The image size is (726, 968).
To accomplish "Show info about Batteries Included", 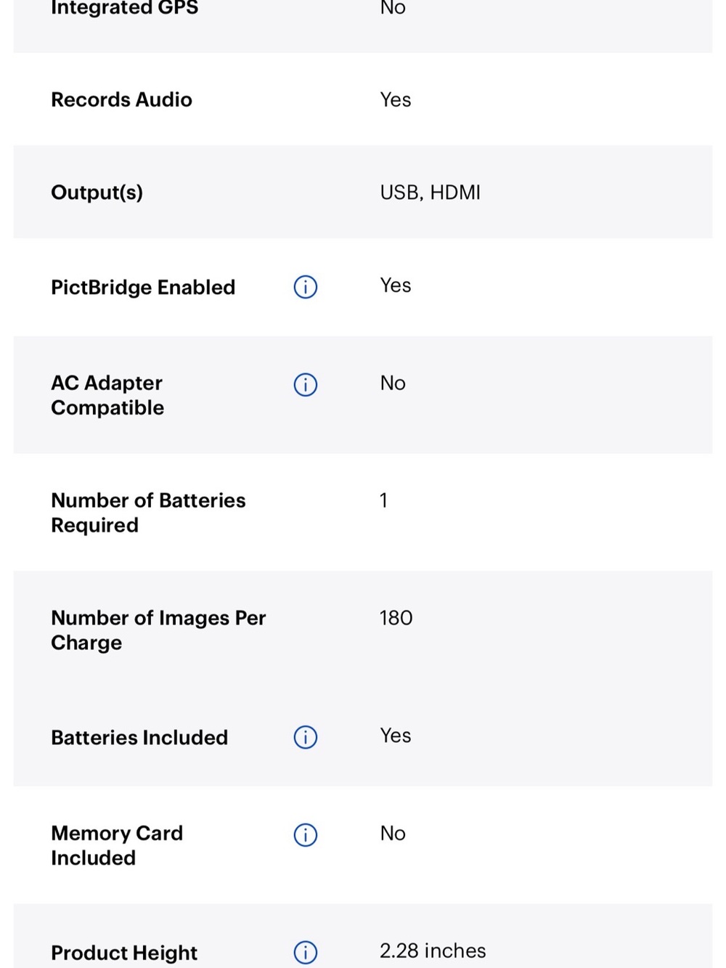I will coord(306,737).
